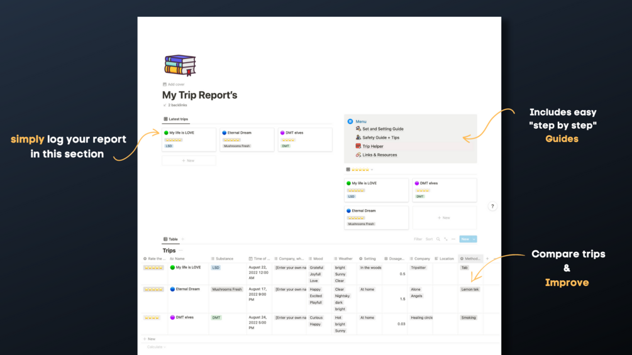Viewport: 632px width, 355px height.
Task: Open the Set and Setting Guide page
Action: coord(382,129)
